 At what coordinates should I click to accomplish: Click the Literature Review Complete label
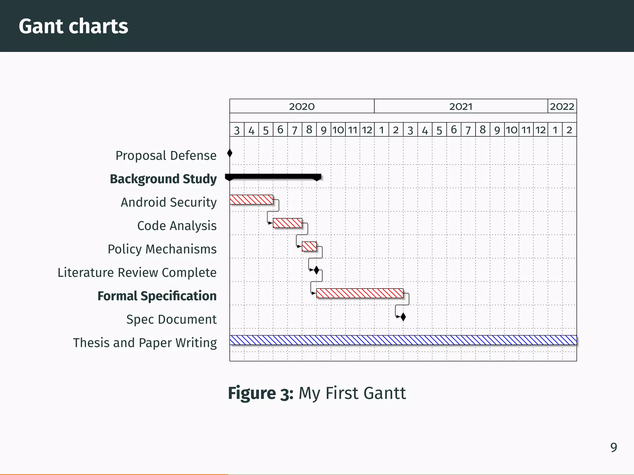[137, 272]
